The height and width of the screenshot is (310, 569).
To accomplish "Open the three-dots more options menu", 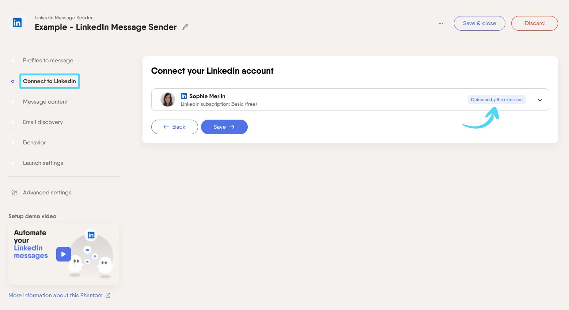I will (441, 23).
